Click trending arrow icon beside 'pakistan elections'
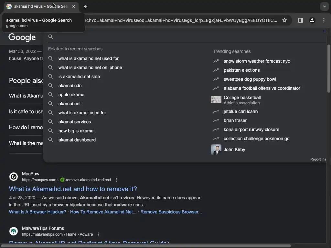 (216, 70)
